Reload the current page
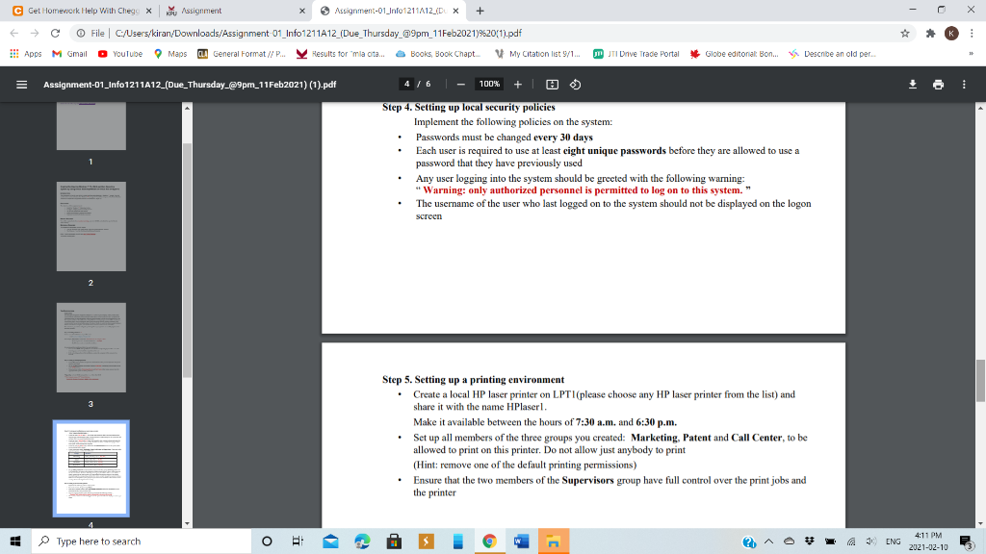This screenshot has height=554, width=986. [x=55, y=34]
